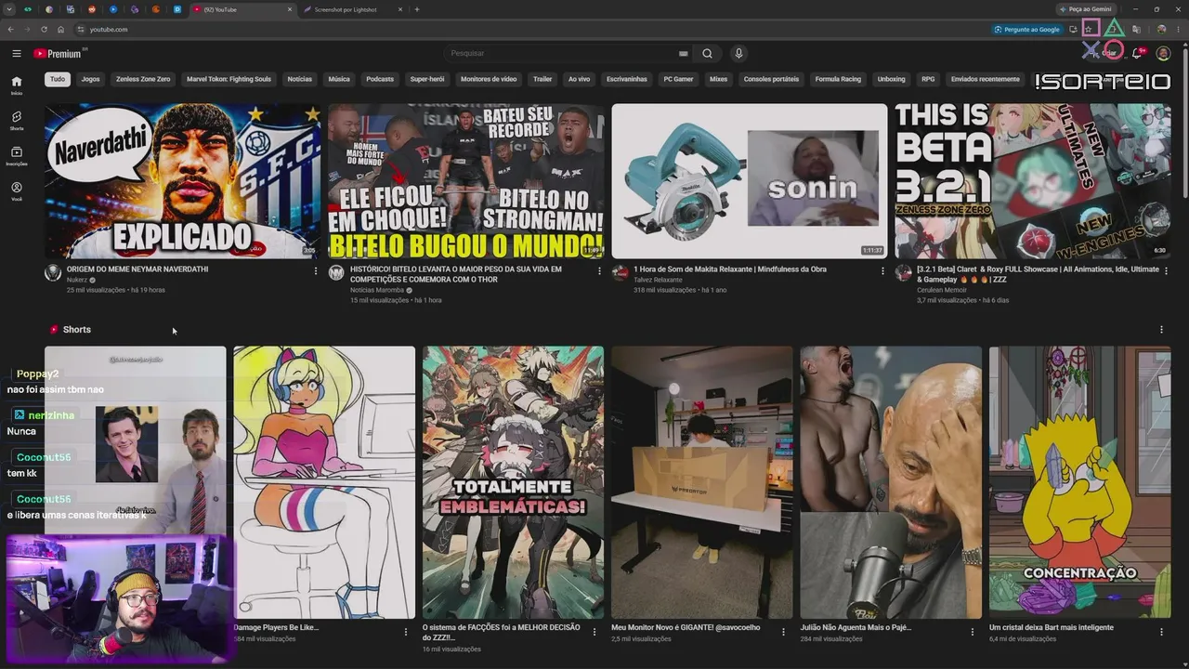The width and height of the screenshot is (1189, 669).
Task: Click the Pergunte ao Google button
Action: (1027, 29)
